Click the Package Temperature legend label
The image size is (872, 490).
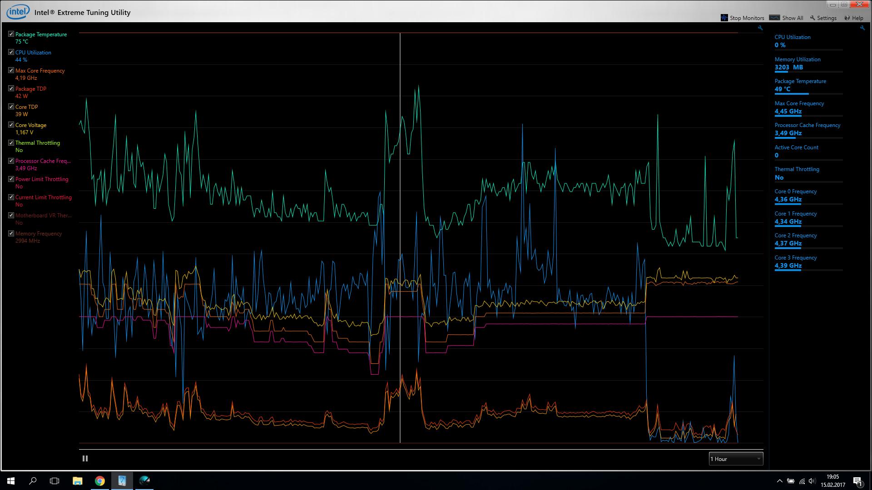41,34
